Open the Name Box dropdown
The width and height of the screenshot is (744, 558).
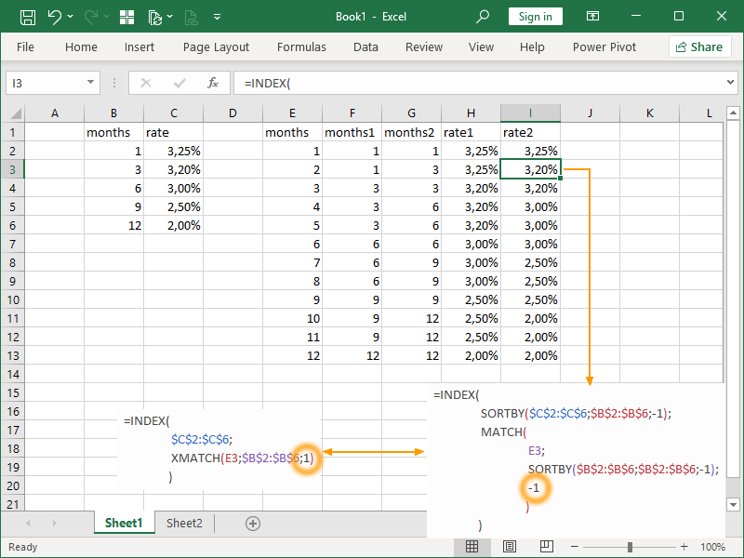click(x=91, y=83)
